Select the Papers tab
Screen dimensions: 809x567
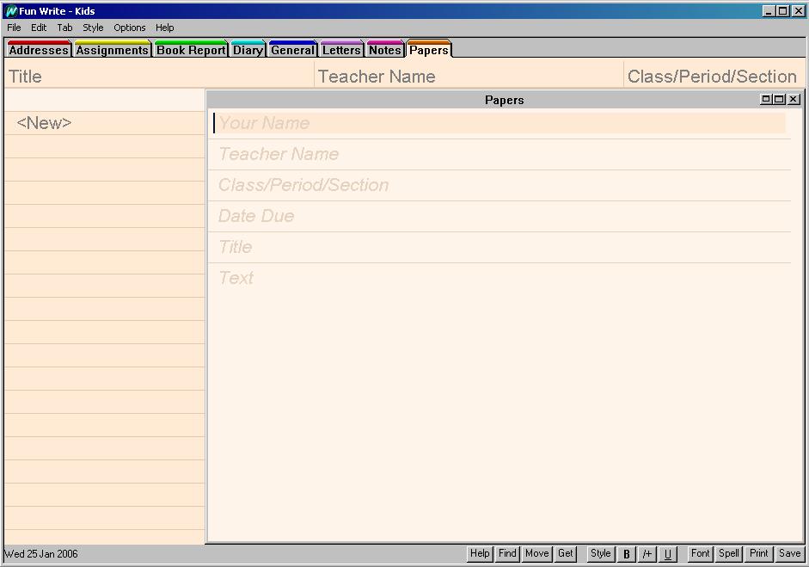click(x=429, y=50)
